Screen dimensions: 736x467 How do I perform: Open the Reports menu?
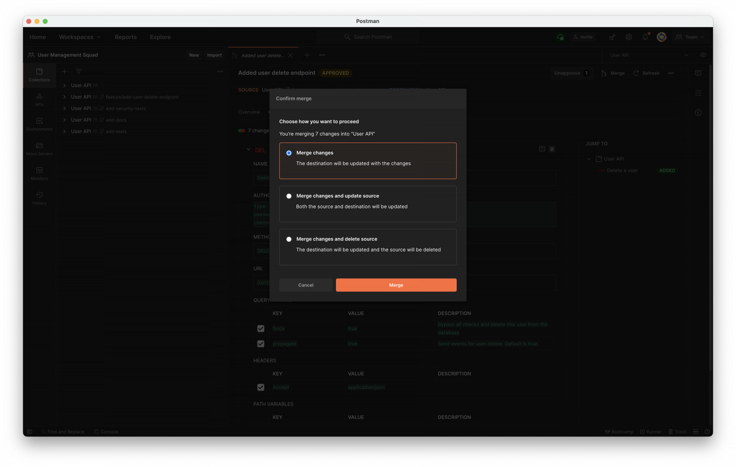tap(126, 37)
